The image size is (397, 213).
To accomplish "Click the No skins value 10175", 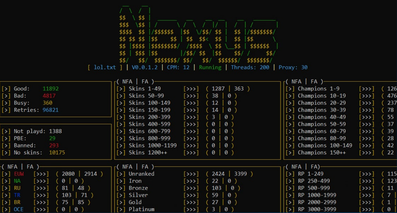I will click(x=57, y=153).
